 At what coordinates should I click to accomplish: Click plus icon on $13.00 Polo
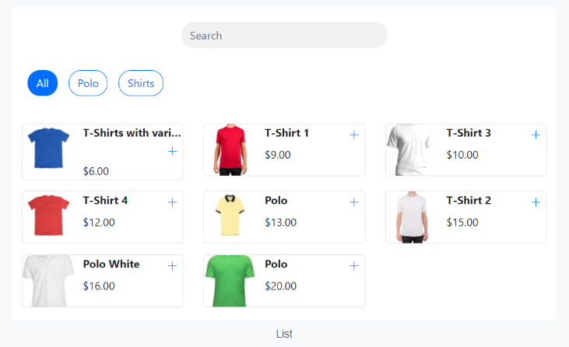coord(354,202)
